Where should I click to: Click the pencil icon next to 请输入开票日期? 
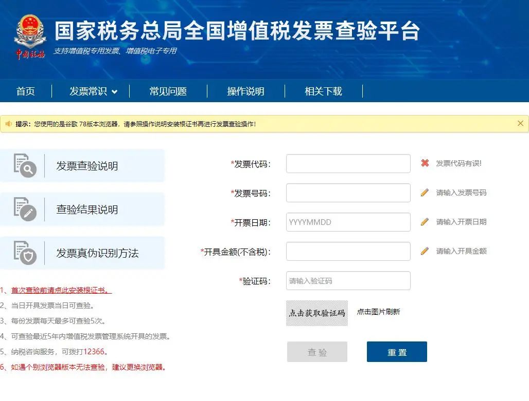click(425, 221)
